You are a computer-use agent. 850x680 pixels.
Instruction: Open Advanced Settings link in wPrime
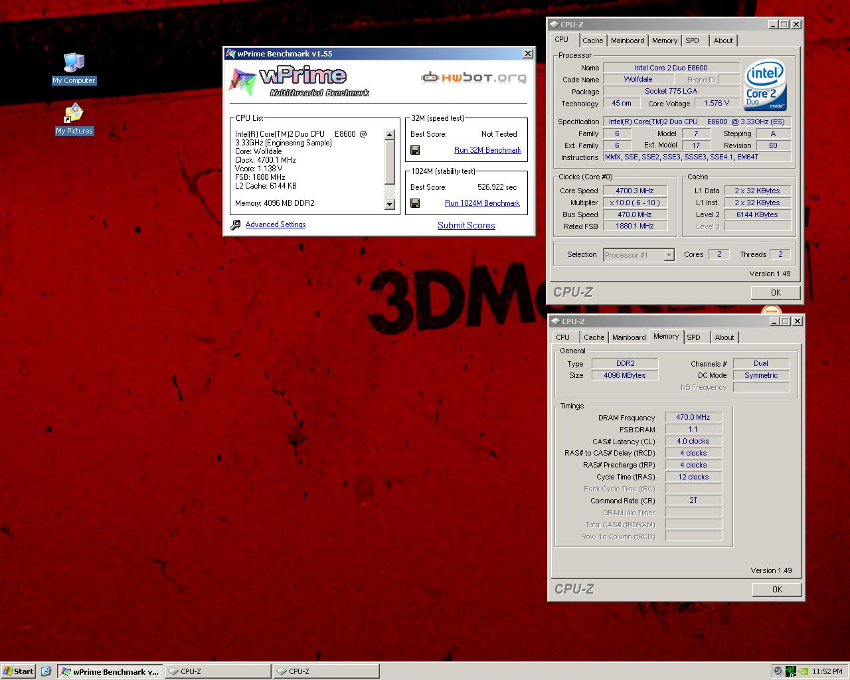point(276,224)
